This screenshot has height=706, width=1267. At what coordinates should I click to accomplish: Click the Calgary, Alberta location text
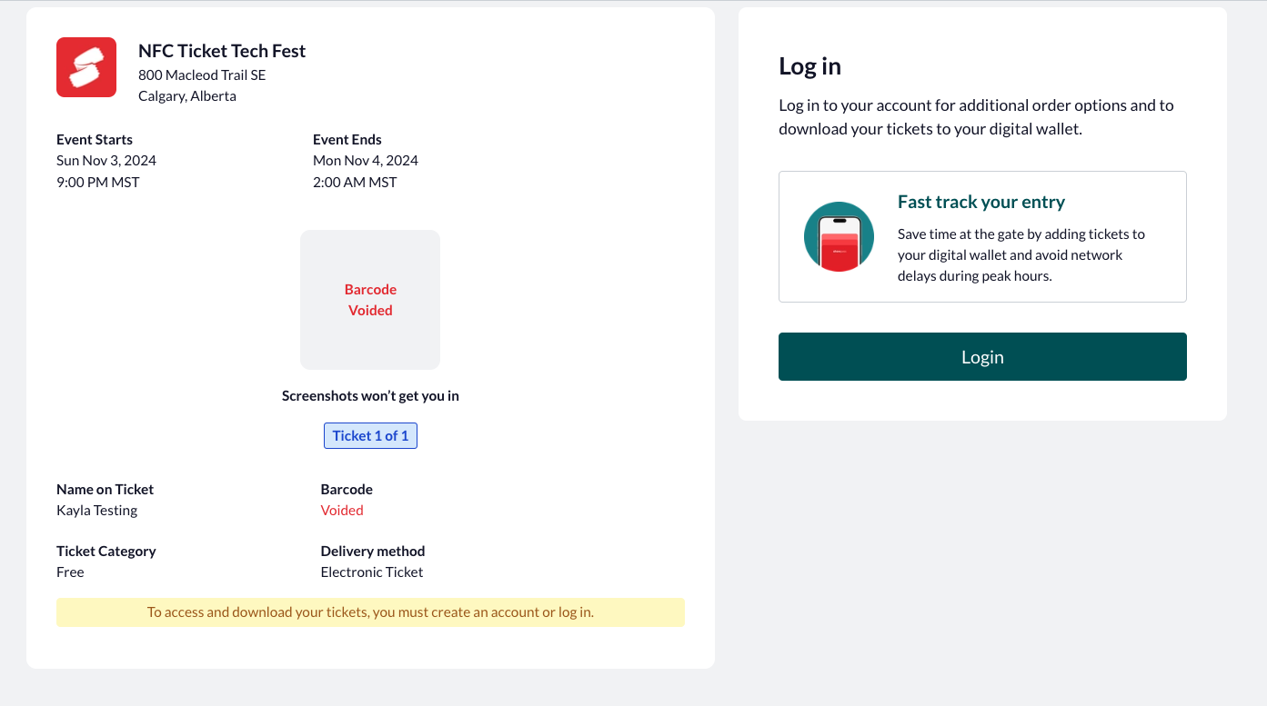[x=187, y=96]
